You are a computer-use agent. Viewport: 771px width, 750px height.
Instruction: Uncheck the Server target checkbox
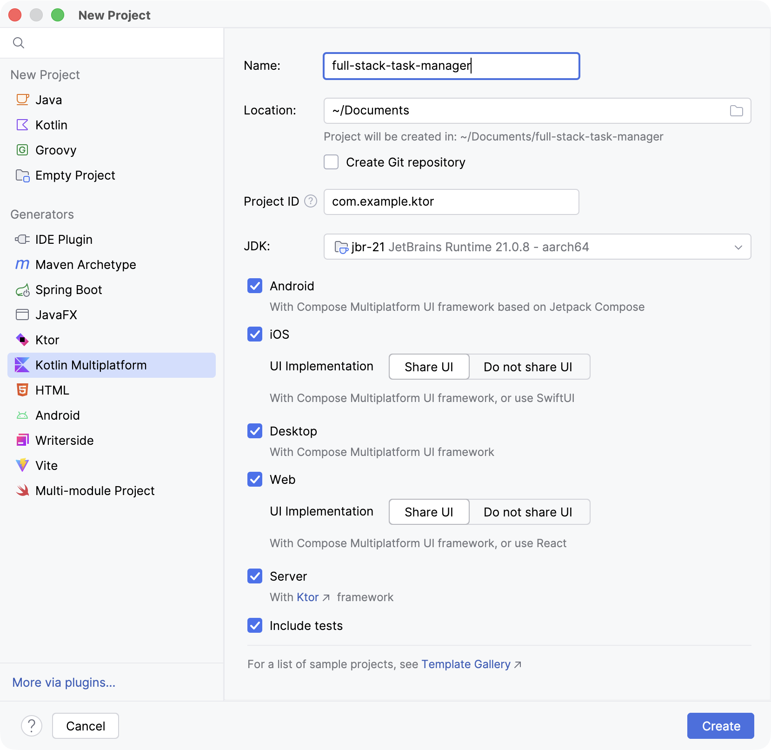(255, 576)
